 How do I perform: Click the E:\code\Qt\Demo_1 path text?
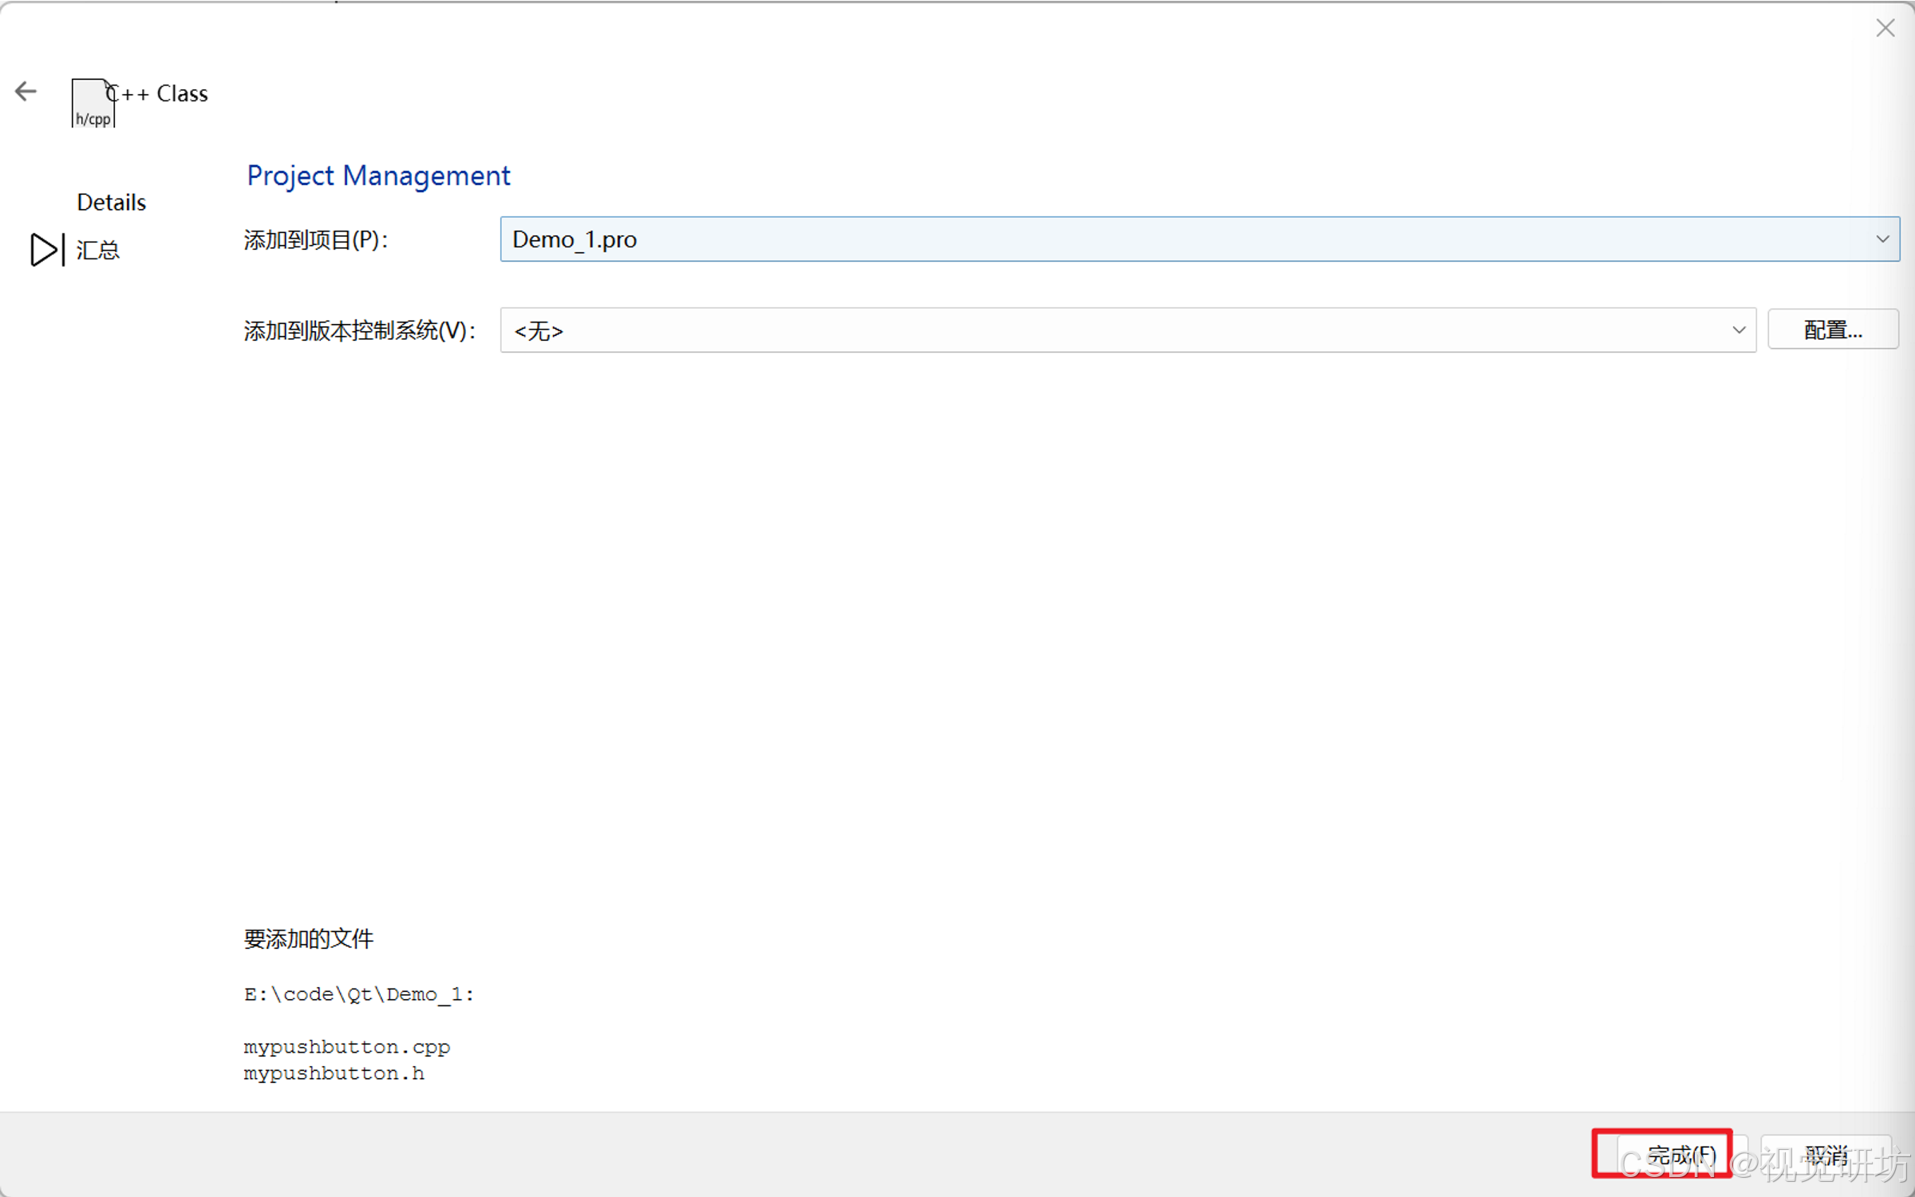click(x=358, y=994)
